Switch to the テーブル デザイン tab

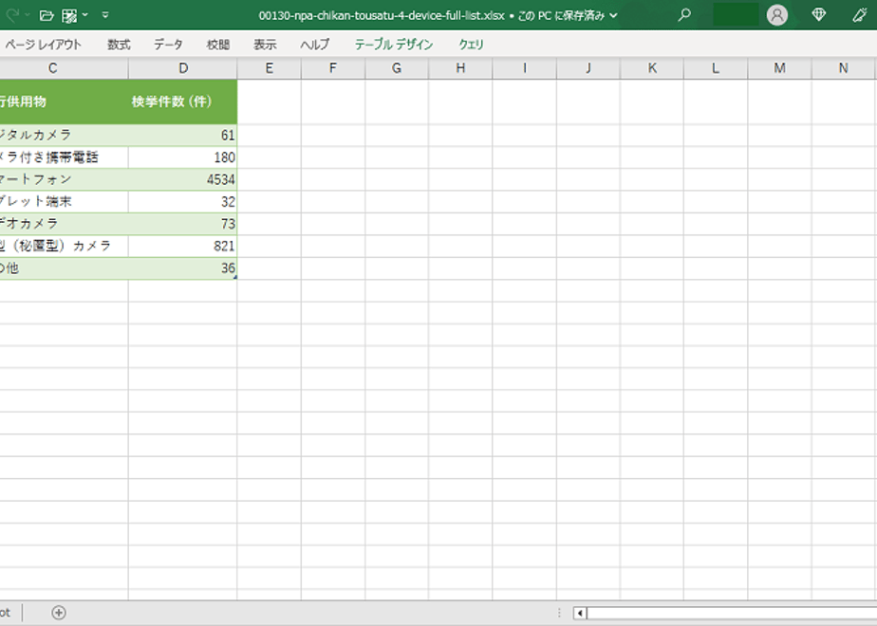(x=394, y=45)
